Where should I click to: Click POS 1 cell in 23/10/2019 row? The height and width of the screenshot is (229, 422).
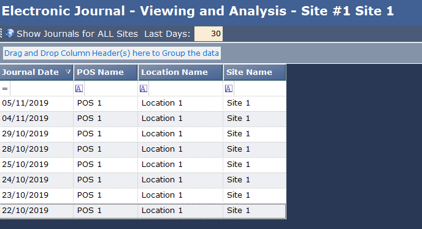[105, 195]
